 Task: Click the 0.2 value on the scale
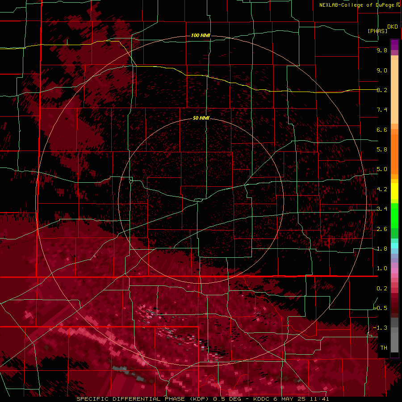[382, 289]
